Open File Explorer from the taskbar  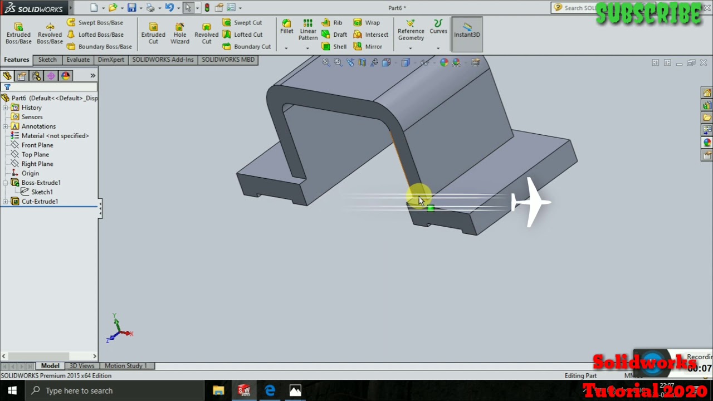pos(218,390)
